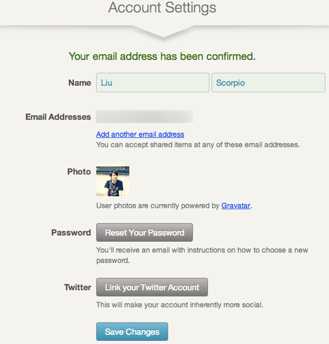Click the Password section label
Image resolution: width=329 pixels, height=344 pixels.
pyautogui.click(x=71, y=232)
